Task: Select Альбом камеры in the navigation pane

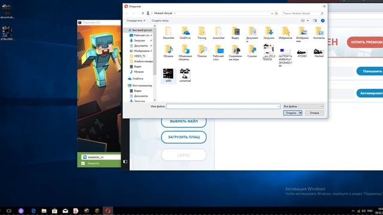Action: [x=141, y=62]
